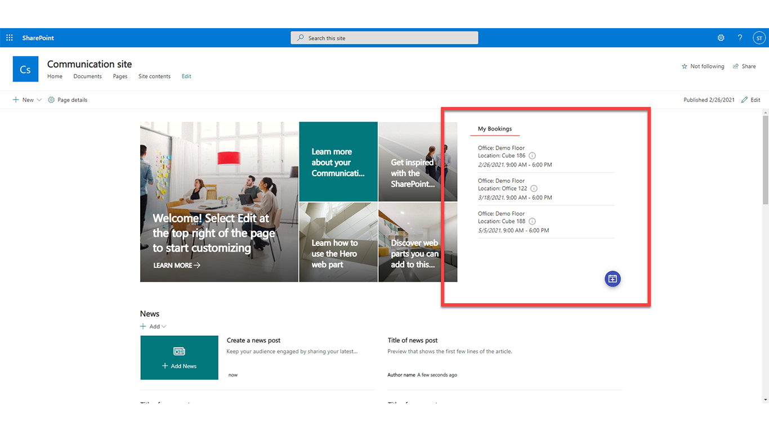Click the info icon beside Cube 186

coord(532,156)
